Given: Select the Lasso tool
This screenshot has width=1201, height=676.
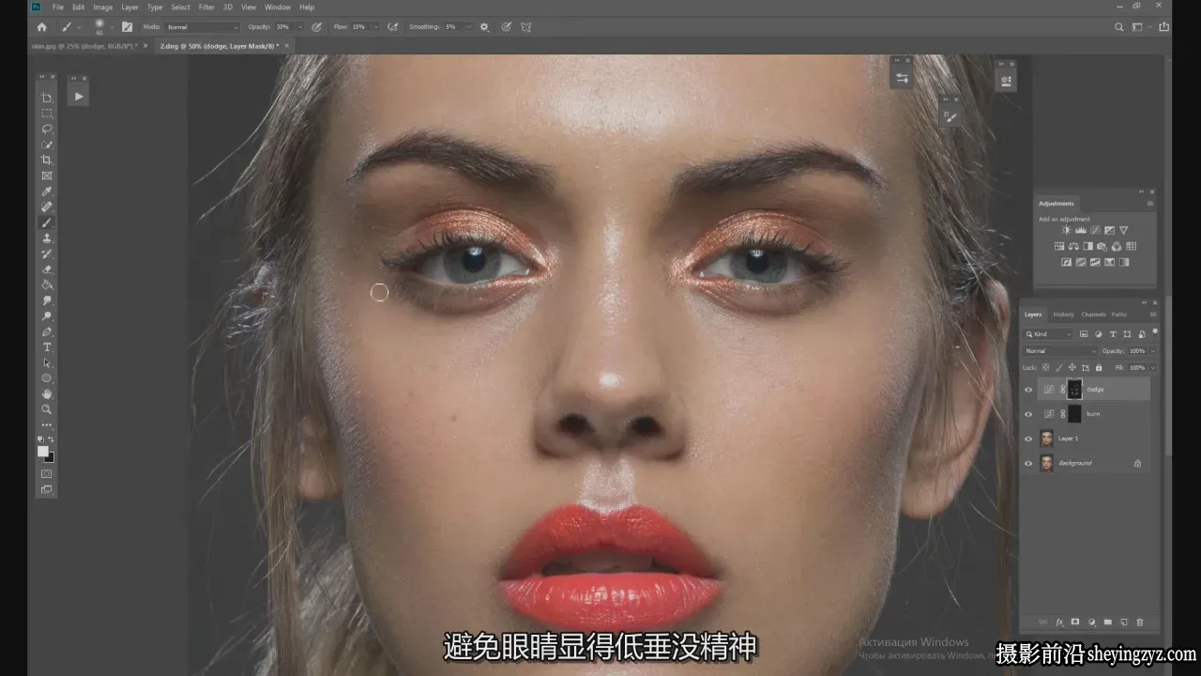Looking at the screenshot, I should click(47, 129).
